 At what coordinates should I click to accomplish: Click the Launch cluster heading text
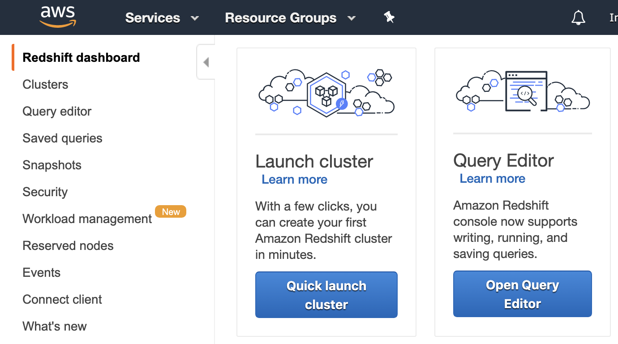[x=314, y=161]
